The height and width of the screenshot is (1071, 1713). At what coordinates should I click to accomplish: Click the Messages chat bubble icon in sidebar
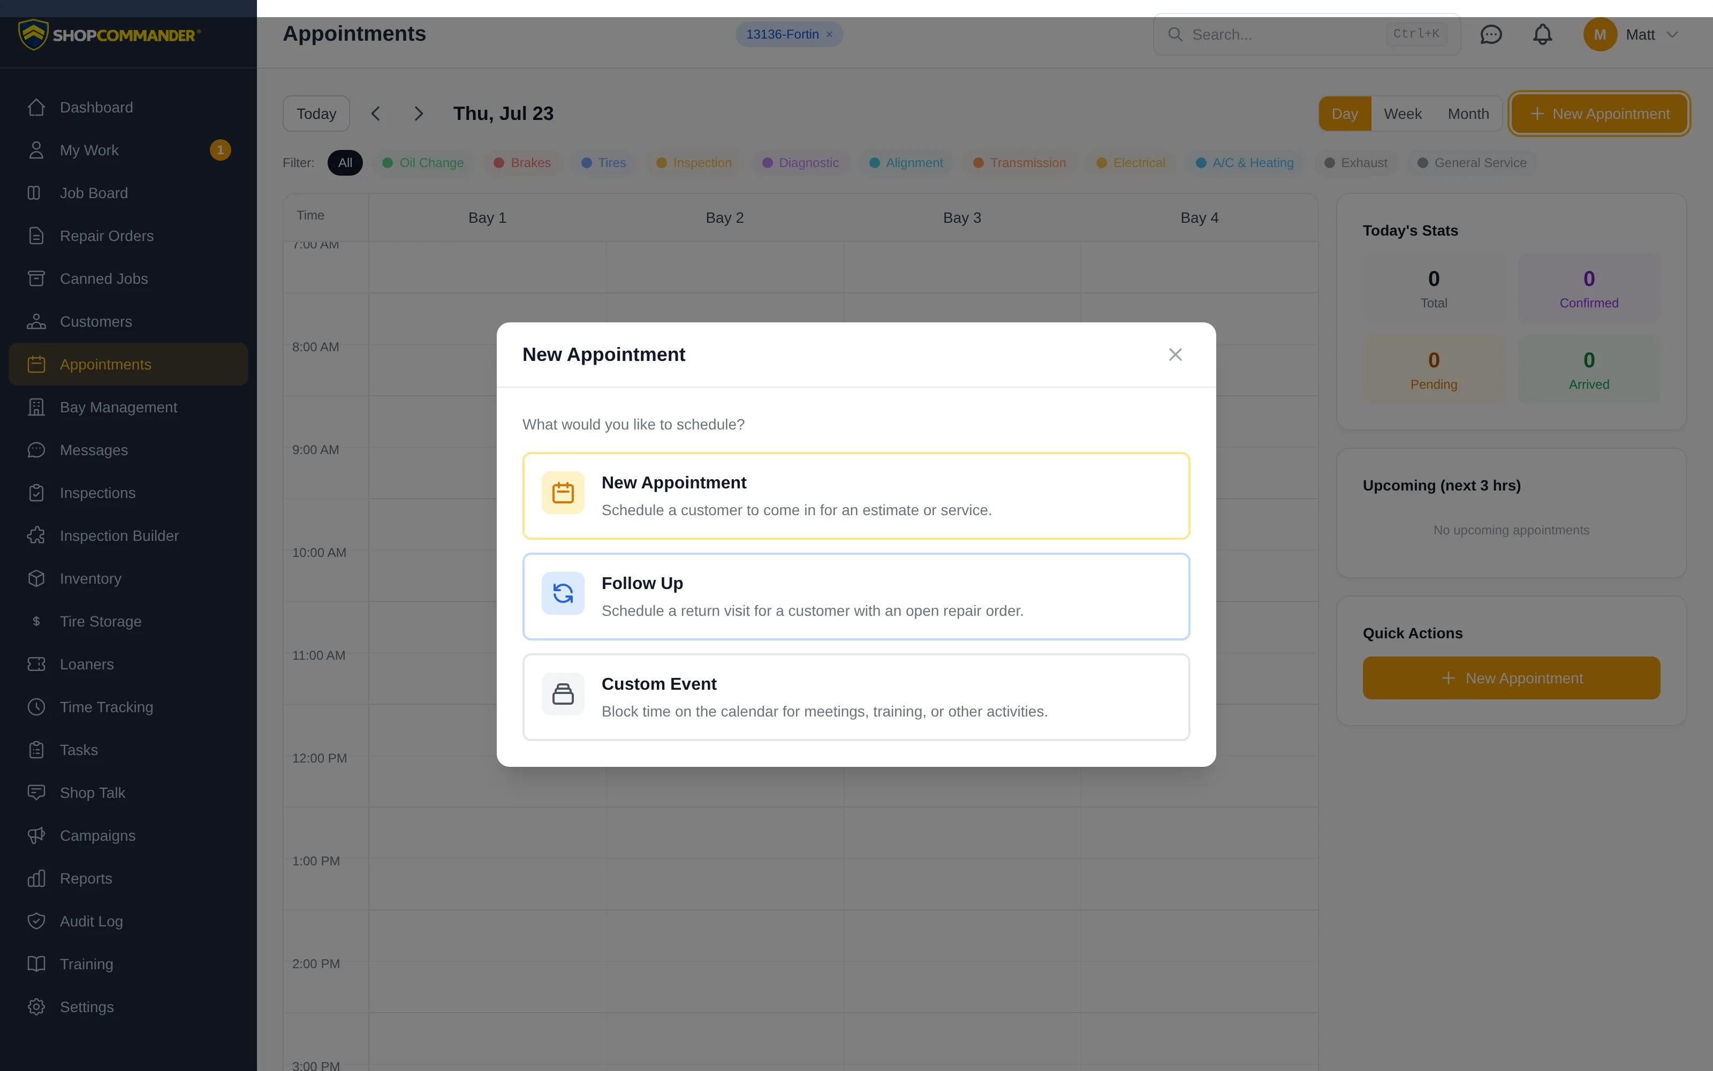tap(36, 450)
